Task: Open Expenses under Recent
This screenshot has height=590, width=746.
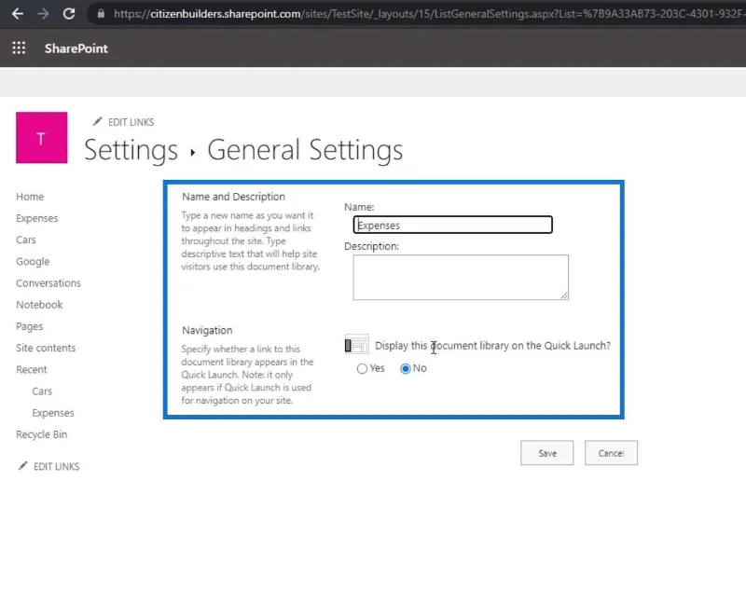Action: [53, 413]
